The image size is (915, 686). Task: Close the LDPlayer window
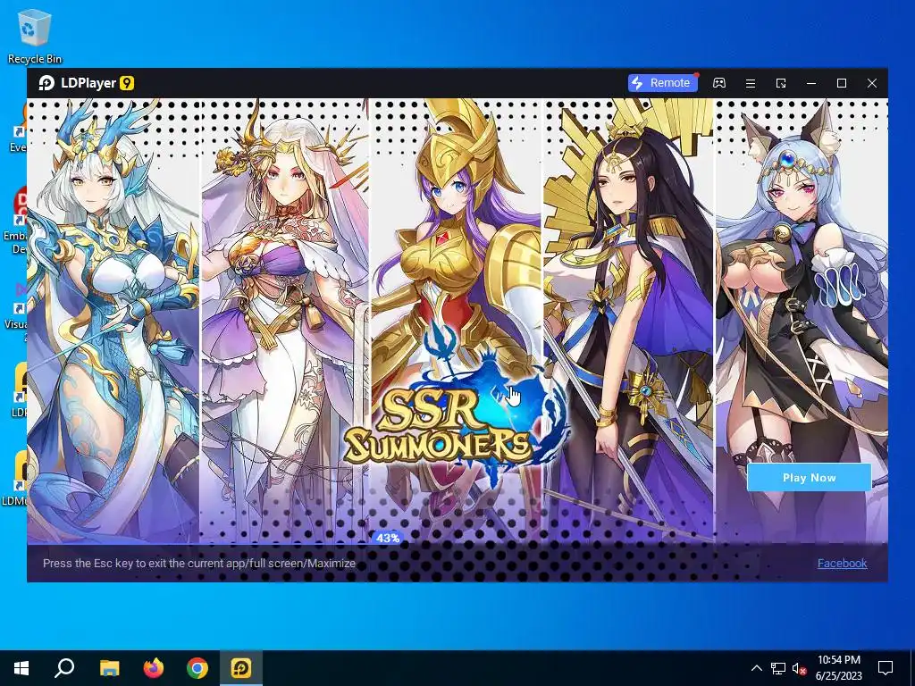(x=872, y=83)
